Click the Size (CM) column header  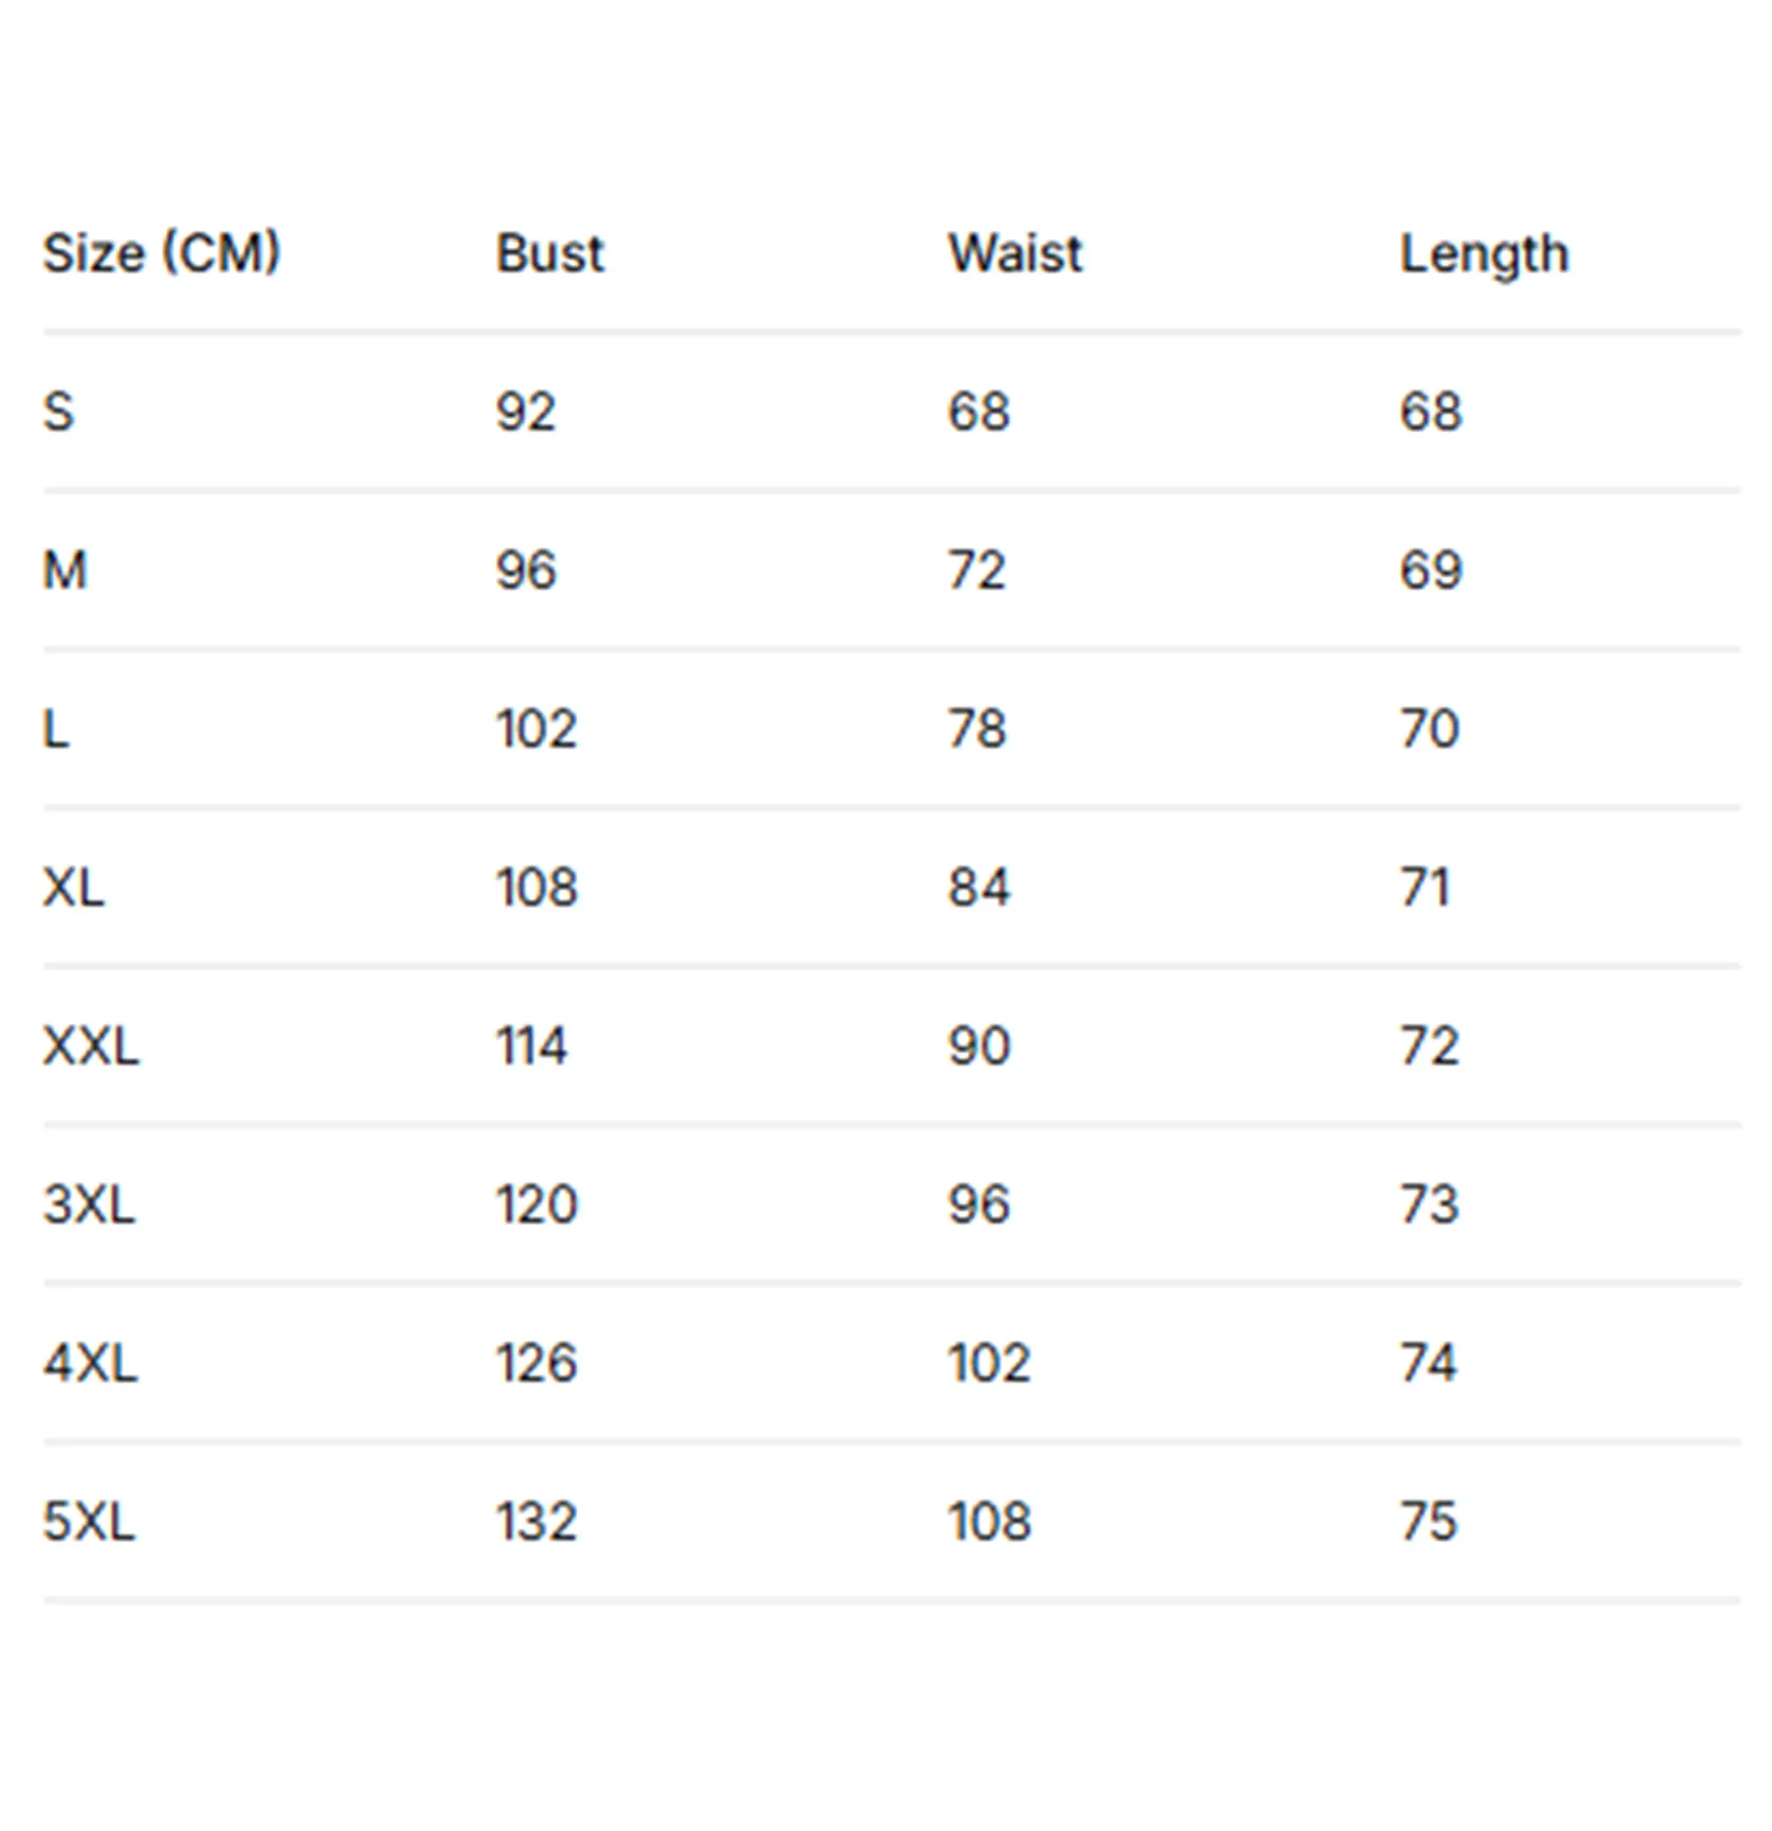pos(162,253)
